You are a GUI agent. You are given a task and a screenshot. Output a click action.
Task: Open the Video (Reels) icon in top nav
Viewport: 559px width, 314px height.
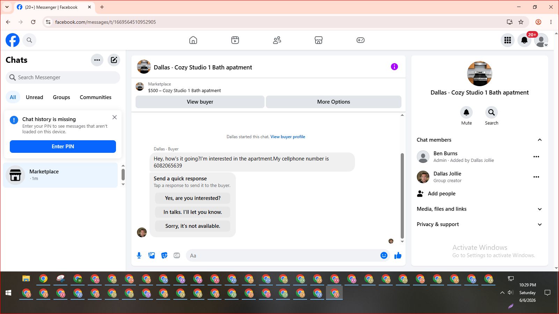(235, 40)
